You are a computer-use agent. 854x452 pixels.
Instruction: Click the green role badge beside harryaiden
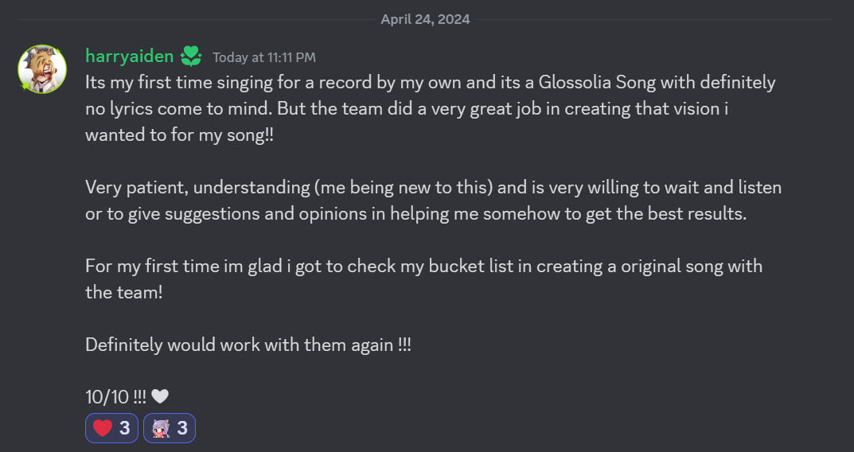(191, 56)
